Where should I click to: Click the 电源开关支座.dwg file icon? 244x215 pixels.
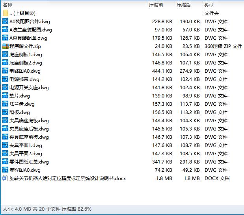pos(5,87)
